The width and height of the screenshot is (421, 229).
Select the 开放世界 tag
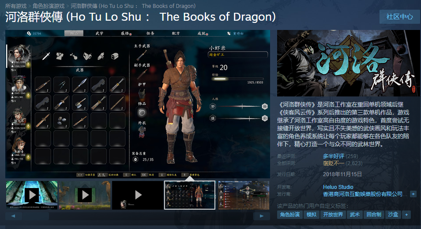pos(333,214)
